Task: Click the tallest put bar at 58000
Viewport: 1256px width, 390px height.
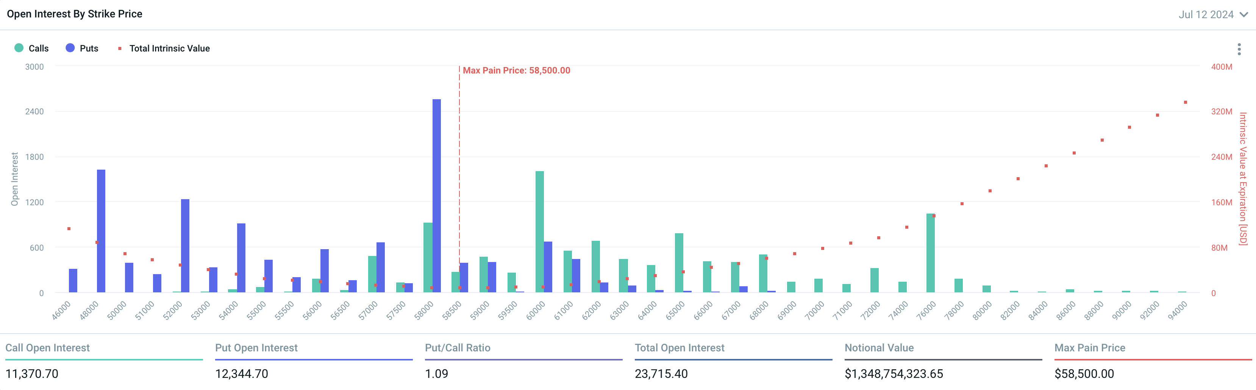Action: tap(436, 195)
